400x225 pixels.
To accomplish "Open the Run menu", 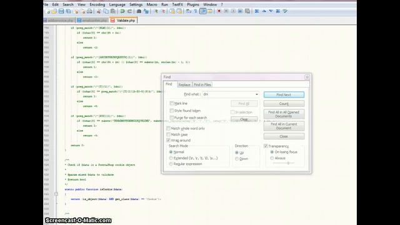I will coord(164,4).
